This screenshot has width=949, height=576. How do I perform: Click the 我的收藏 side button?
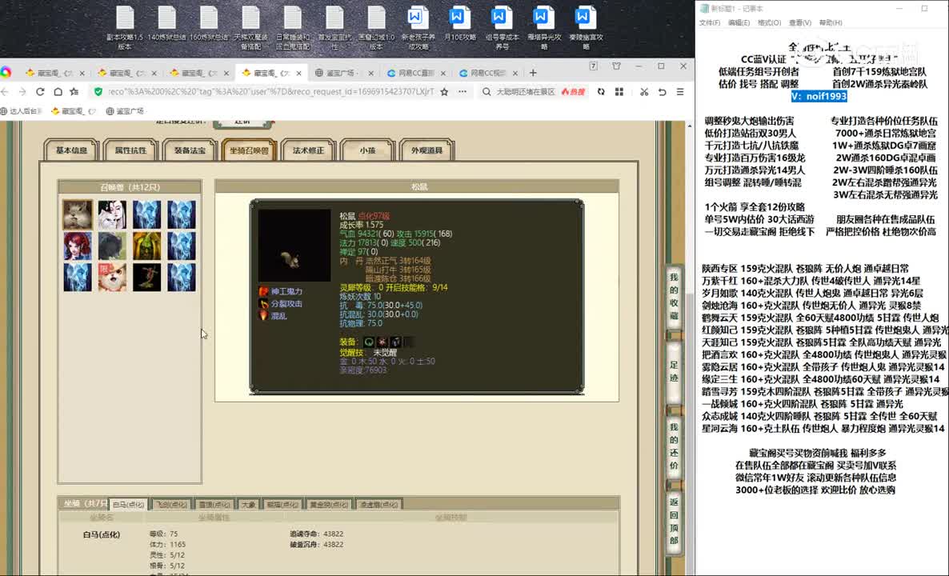point(674,297)
